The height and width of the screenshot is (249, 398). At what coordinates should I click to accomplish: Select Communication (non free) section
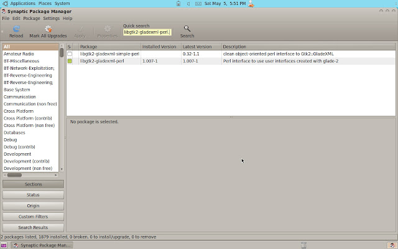click(30, 104)
